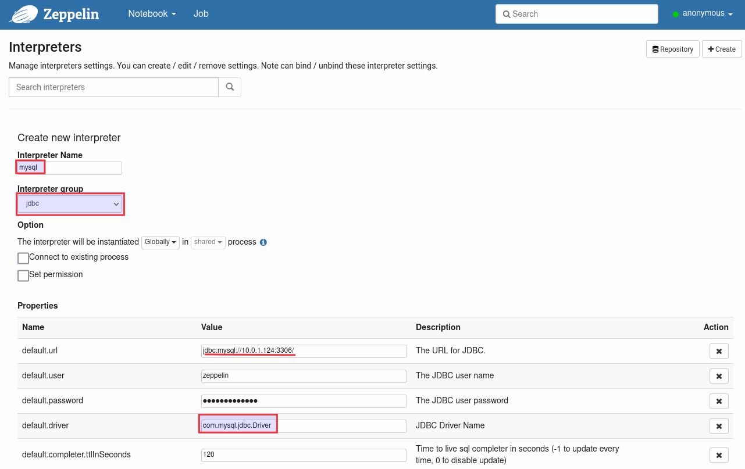Expand the Globally instantiation dropdown
This screenshot has width=745, height=469.
[x=160, y=242]
